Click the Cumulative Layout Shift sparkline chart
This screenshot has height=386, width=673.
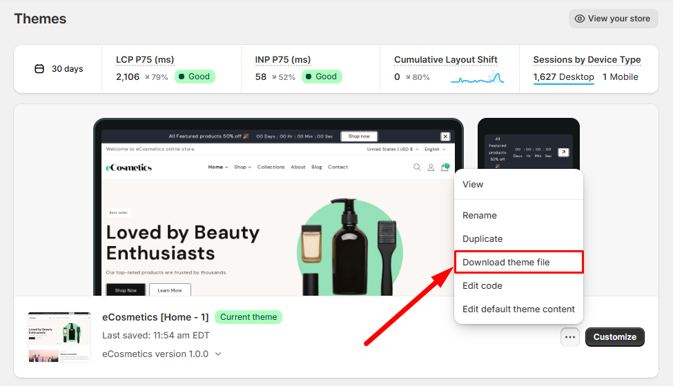point(477,78)
